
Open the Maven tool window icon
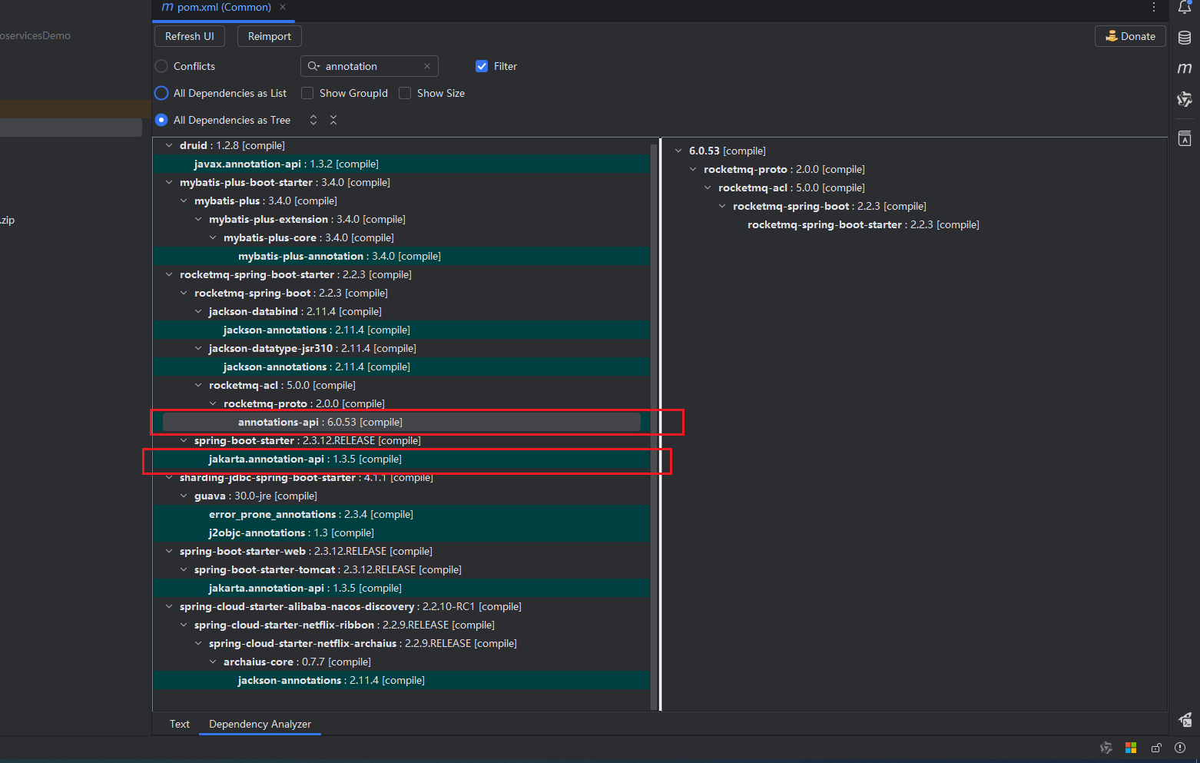pyautogui.click(x=1185, y=68)
